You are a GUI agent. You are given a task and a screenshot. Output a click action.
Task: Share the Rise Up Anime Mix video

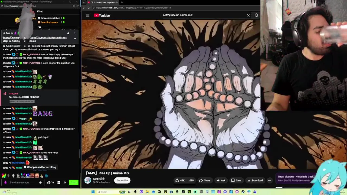pyautogui.click(x=205, y=180)
